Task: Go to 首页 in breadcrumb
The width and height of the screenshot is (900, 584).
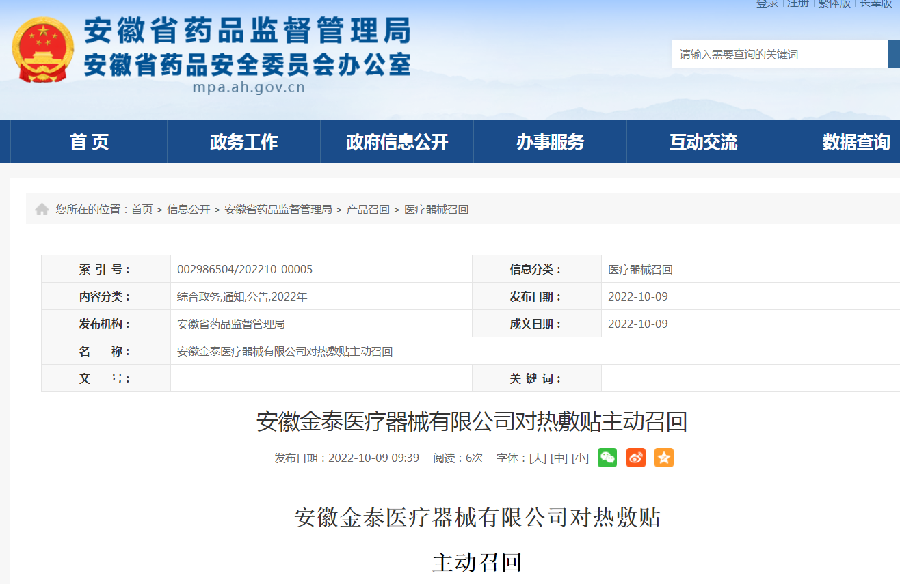Action: (142, 209)
